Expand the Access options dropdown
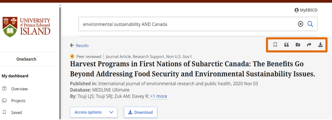Screen dimensions: 332x120 coord(94,112)
